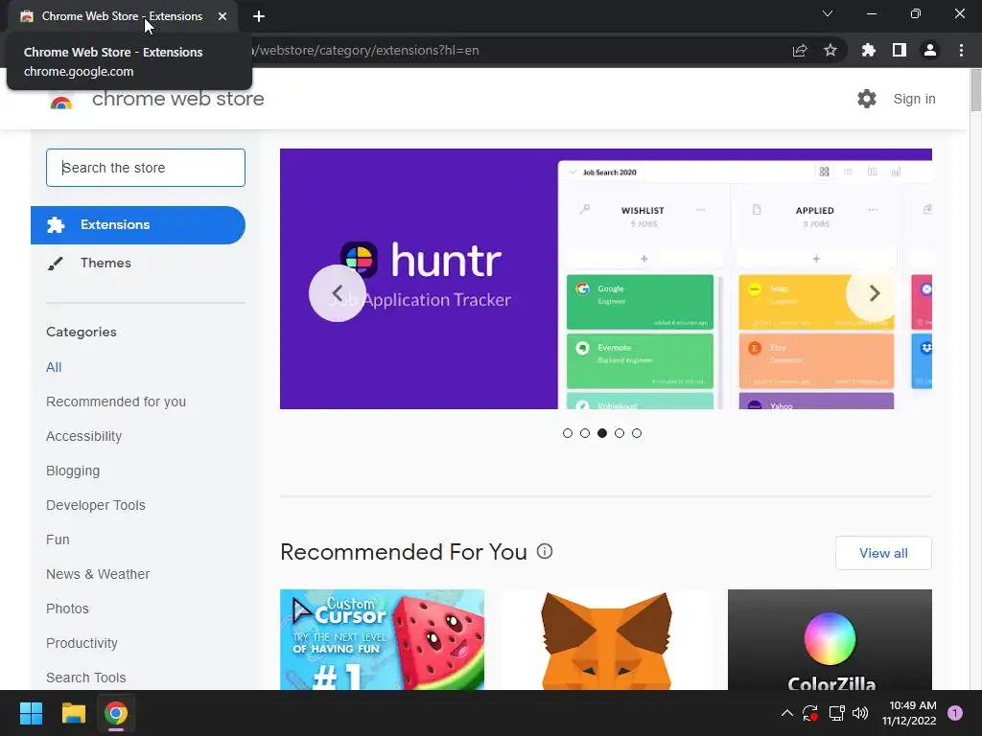Go to next carousel slide
The image size is (982, 736).
(875, 293)
